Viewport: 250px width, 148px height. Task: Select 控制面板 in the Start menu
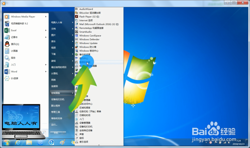click(x=62, y=93)
